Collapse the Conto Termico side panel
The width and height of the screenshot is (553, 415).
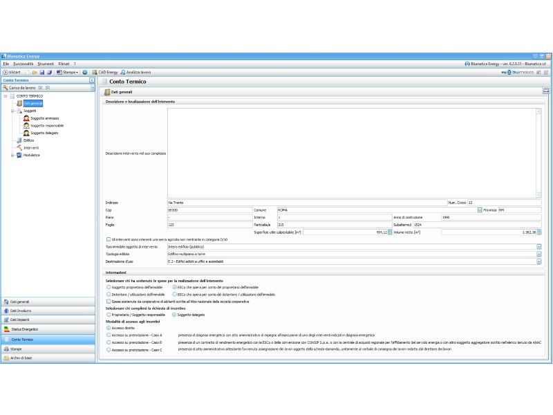pyautogui.click(x=92, y=80)
